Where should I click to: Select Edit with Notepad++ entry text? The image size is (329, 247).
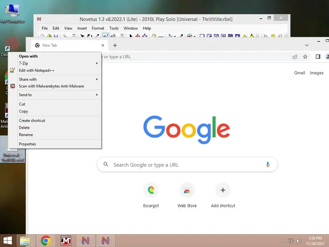(37, 70)
